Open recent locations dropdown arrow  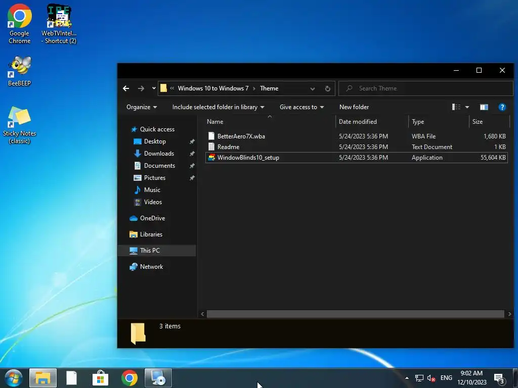(154, 88)
